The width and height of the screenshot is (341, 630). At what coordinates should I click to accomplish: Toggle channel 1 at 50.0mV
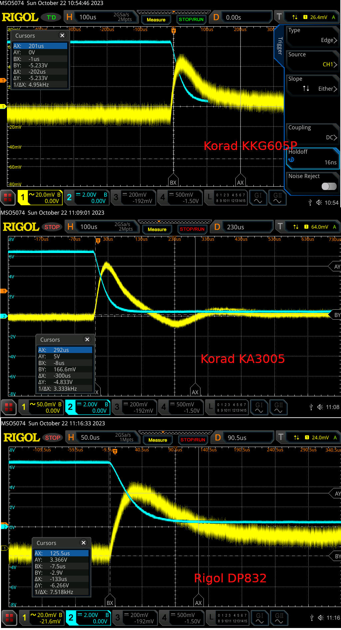(41, 407)
